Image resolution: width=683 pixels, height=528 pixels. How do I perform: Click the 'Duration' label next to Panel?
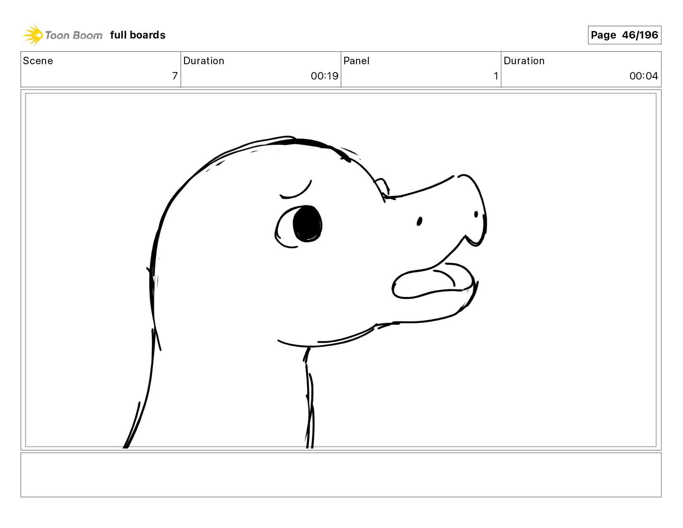point(524,61)
